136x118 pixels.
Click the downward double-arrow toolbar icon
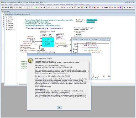point(32,8)
